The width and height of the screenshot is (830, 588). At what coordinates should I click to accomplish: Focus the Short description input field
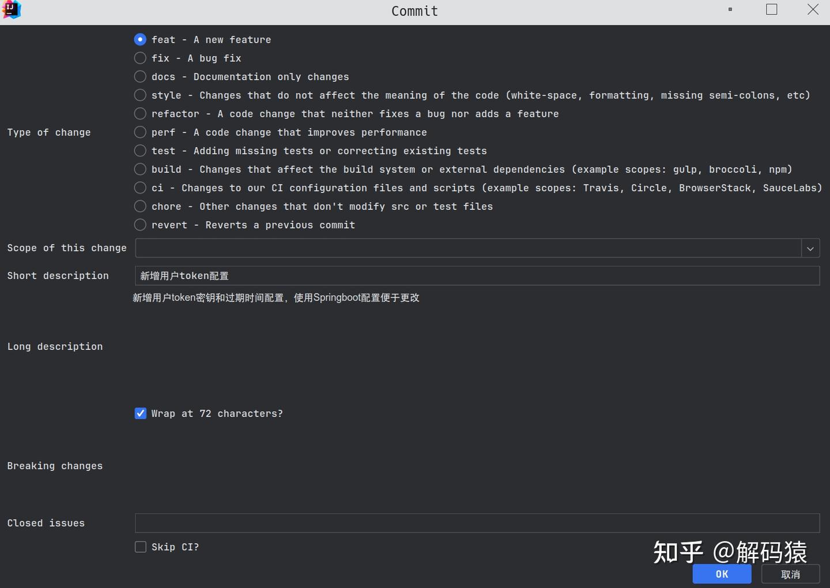[477, 276]
